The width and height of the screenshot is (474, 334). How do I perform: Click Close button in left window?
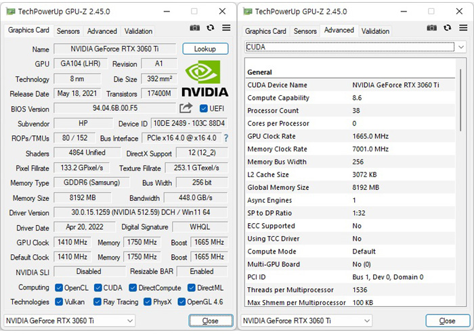click(x=211, y=320)
